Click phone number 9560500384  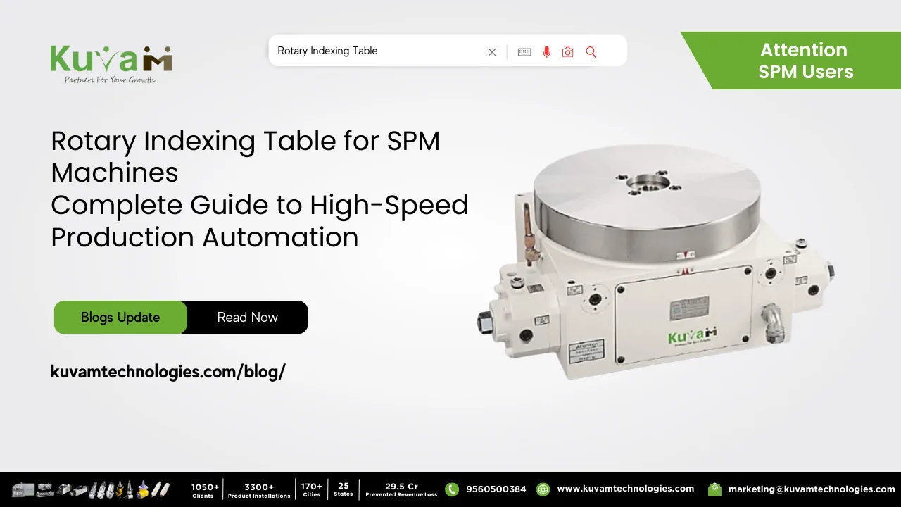point(496,489)
